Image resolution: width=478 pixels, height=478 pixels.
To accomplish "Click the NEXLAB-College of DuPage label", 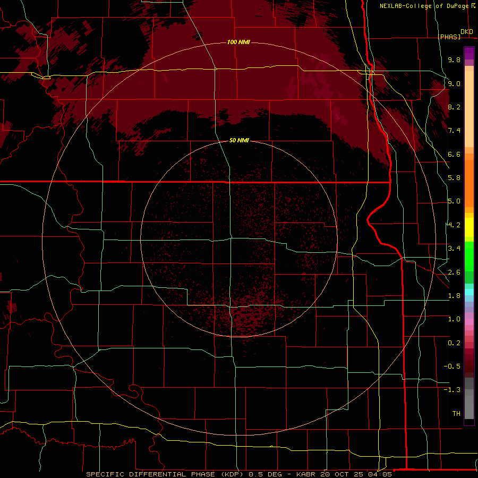I will coord(424,6).
